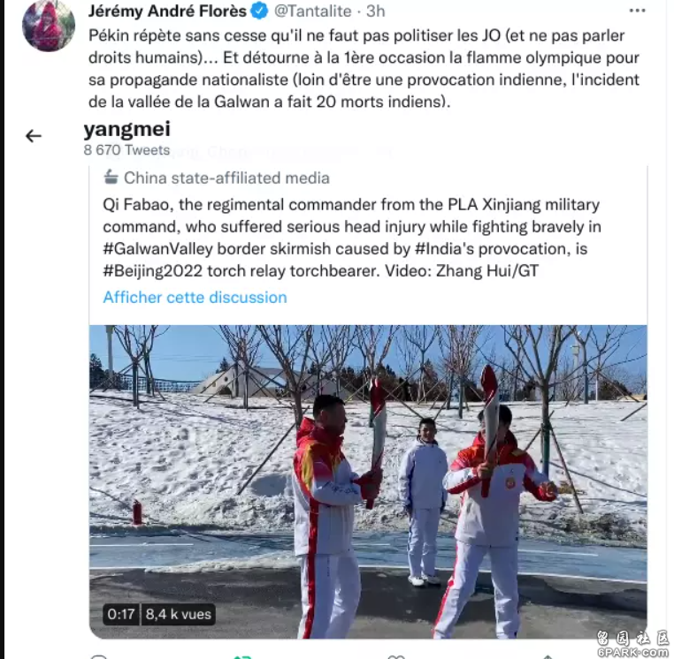The width and height of the screenshot is (674, 659).
Task: Open the #Beijing2022 hashtag
Action: click(x=153, y=271)
